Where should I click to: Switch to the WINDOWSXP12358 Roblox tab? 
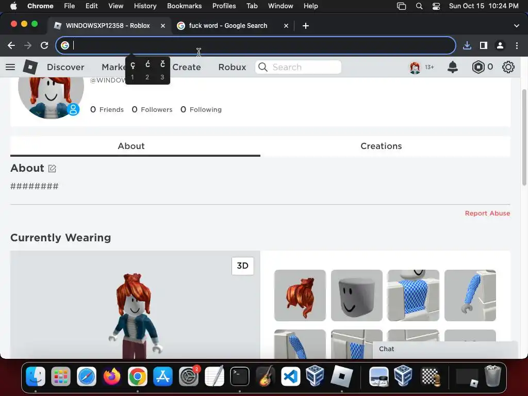pyautogui.click(x=108, y=26)
